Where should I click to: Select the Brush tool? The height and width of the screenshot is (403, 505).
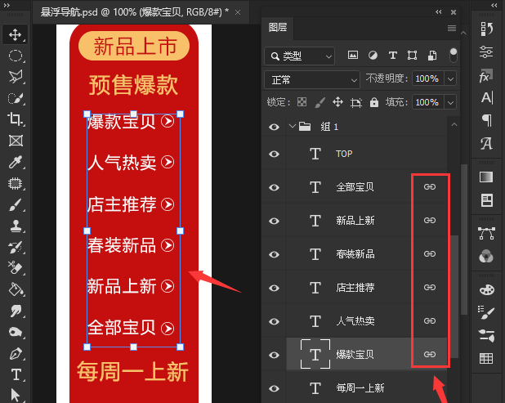[15, 205]
